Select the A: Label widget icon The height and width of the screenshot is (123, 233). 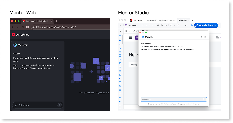click(120, 67)
